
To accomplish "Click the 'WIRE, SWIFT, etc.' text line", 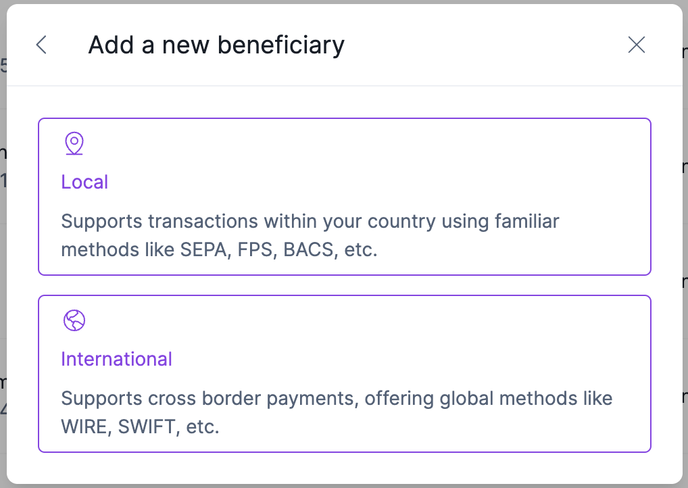I will coord(140,426).
